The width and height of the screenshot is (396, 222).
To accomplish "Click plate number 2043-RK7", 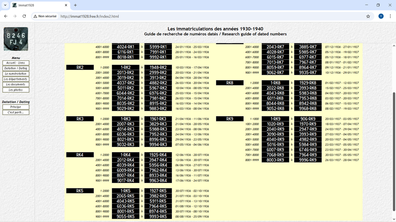I will click(275, 47).
